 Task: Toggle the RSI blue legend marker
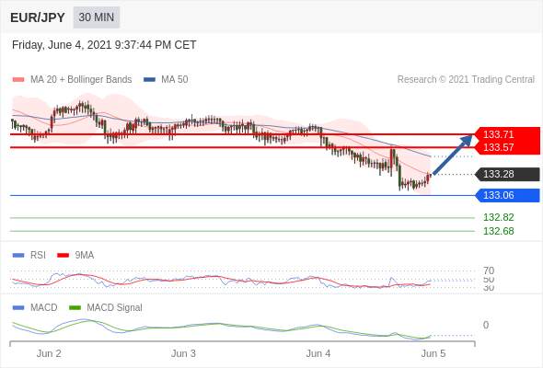[18, 256]
